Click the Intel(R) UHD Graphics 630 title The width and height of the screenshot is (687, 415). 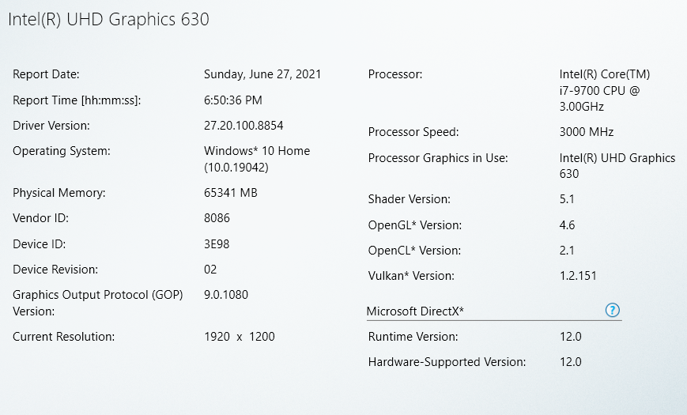(108, 19)
